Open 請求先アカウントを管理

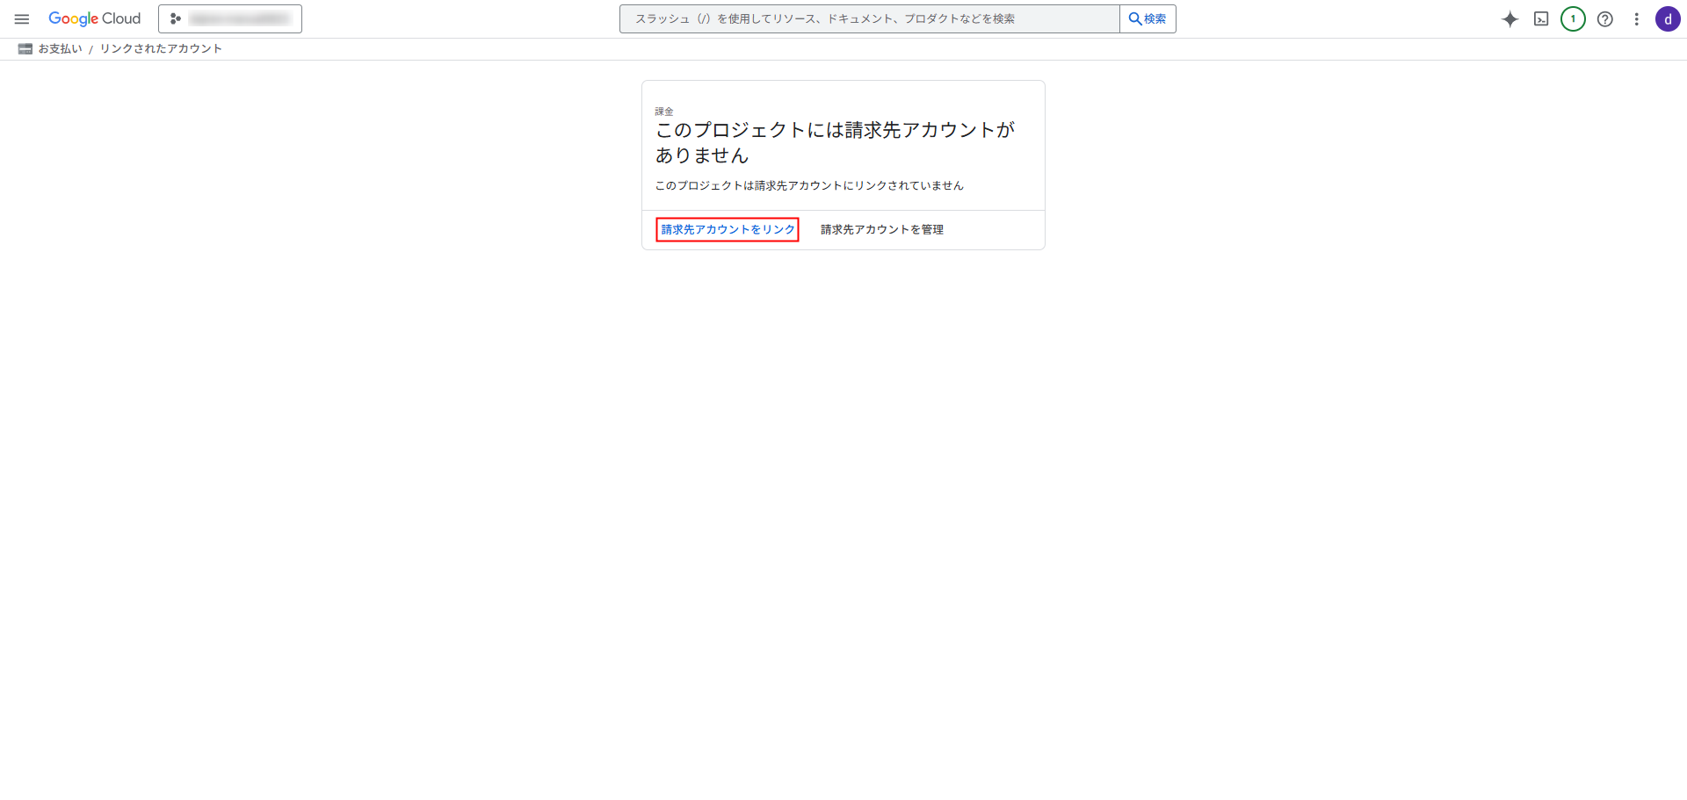click(x=881, y=230)
